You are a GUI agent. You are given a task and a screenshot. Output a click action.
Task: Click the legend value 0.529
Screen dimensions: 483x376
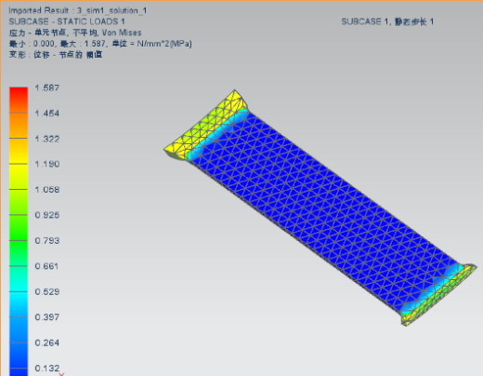coord(46,291)
